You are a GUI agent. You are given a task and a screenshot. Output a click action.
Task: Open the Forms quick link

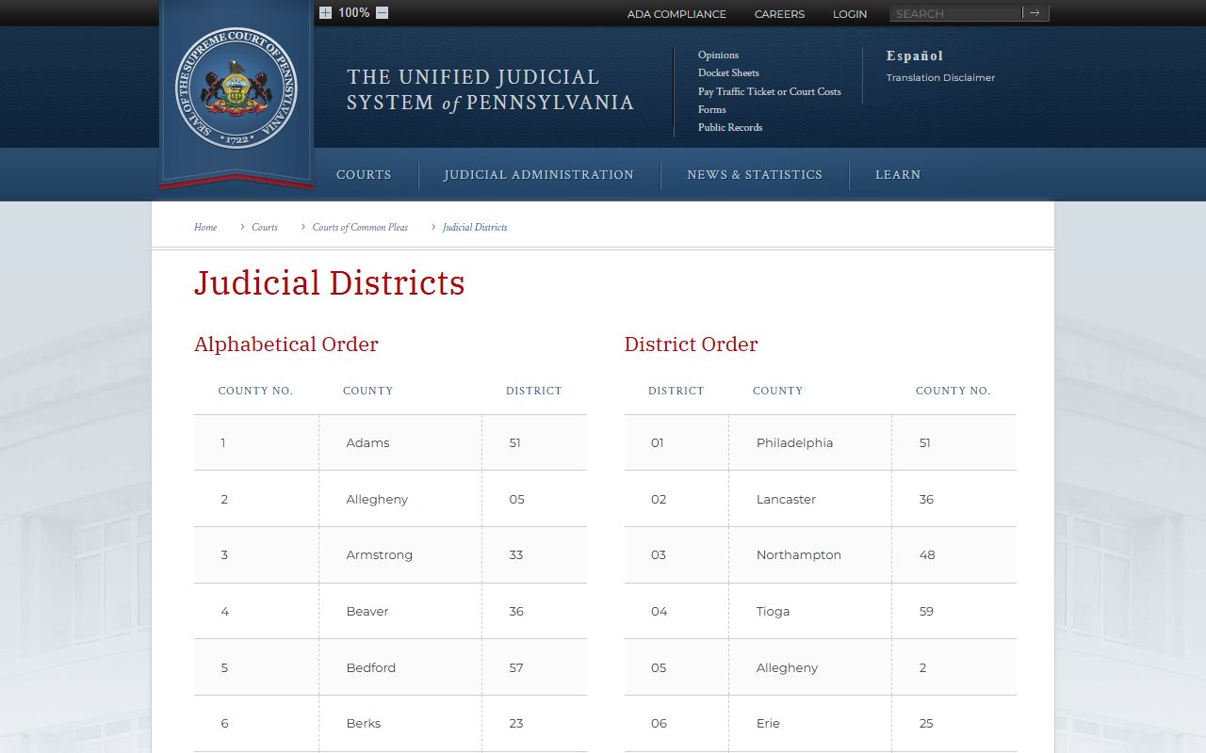click(x=712, y=109)
